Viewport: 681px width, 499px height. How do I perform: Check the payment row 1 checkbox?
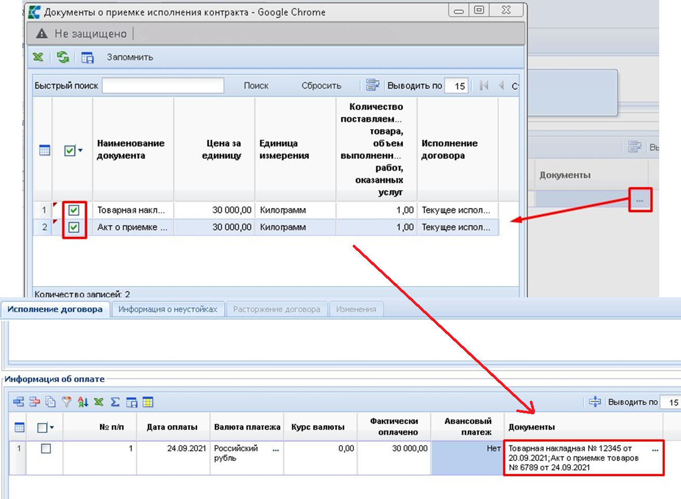point(46,448)
